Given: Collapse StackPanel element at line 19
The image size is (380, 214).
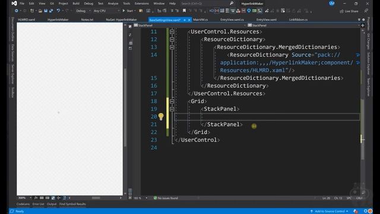Looking at the screenshot, I should [172, 109].
